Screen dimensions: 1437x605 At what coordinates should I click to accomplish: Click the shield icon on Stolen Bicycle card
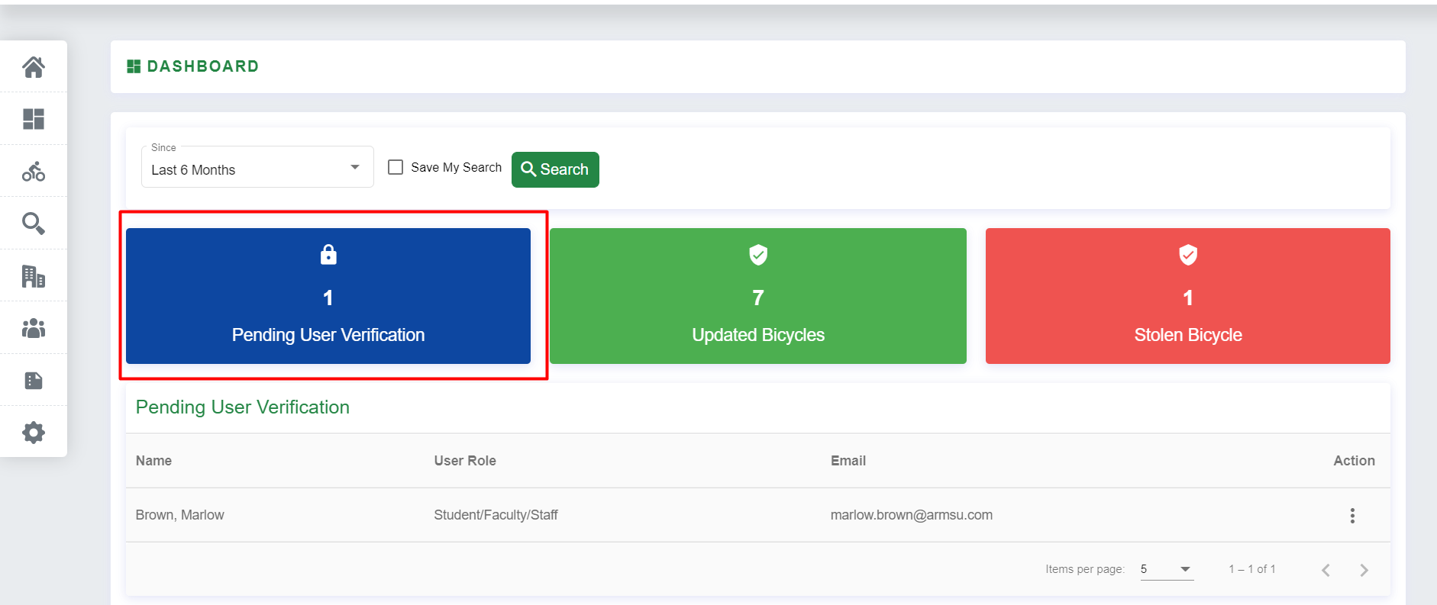1188,254
